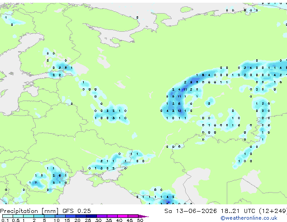Click the '20' legend scale label
This screenshot has height=222, width=287.
(77, 220)
